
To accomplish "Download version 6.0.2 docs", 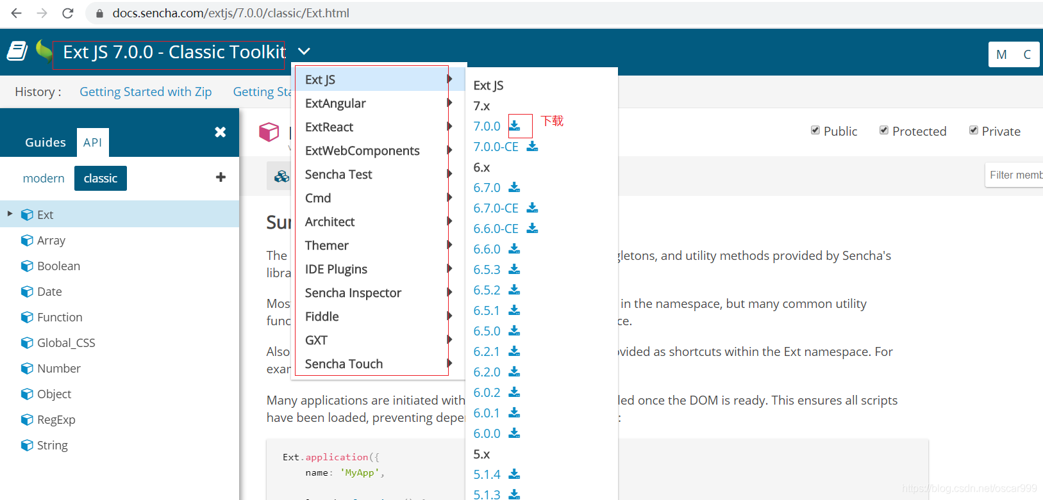I will pyautogui.click(x=515, y=392).
